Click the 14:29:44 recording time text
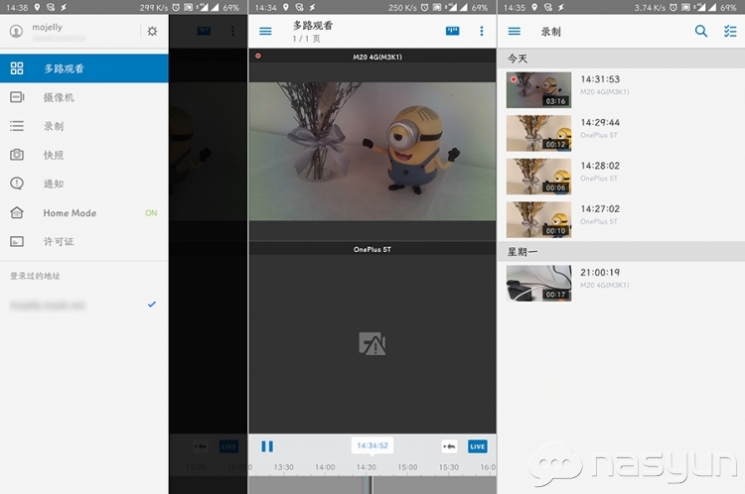This screenshot has width=745, height=494. click(x=600, y=122)
